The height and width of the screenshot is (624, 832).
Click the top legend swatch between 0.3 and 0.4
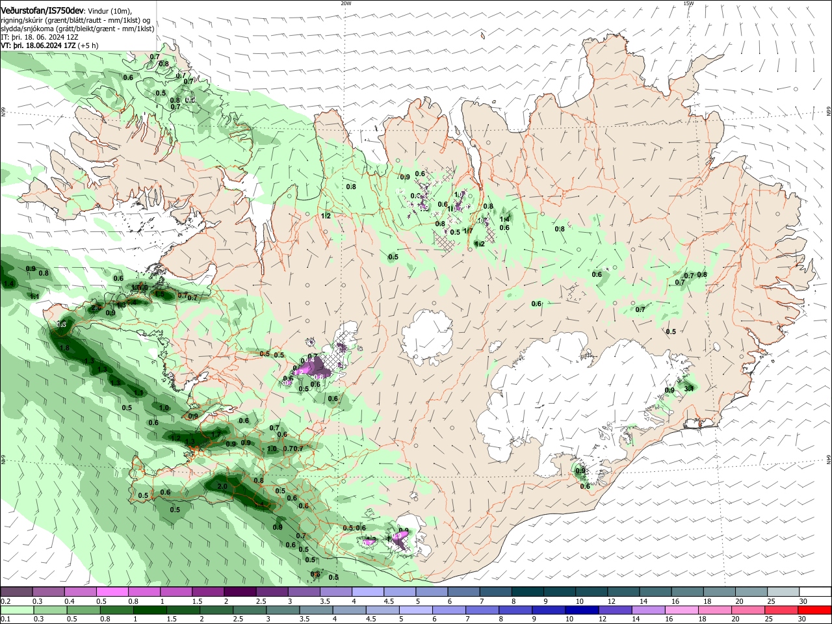(48, 592)
